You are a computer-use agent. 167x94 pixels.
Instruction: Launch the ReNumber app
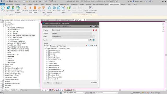25,9
